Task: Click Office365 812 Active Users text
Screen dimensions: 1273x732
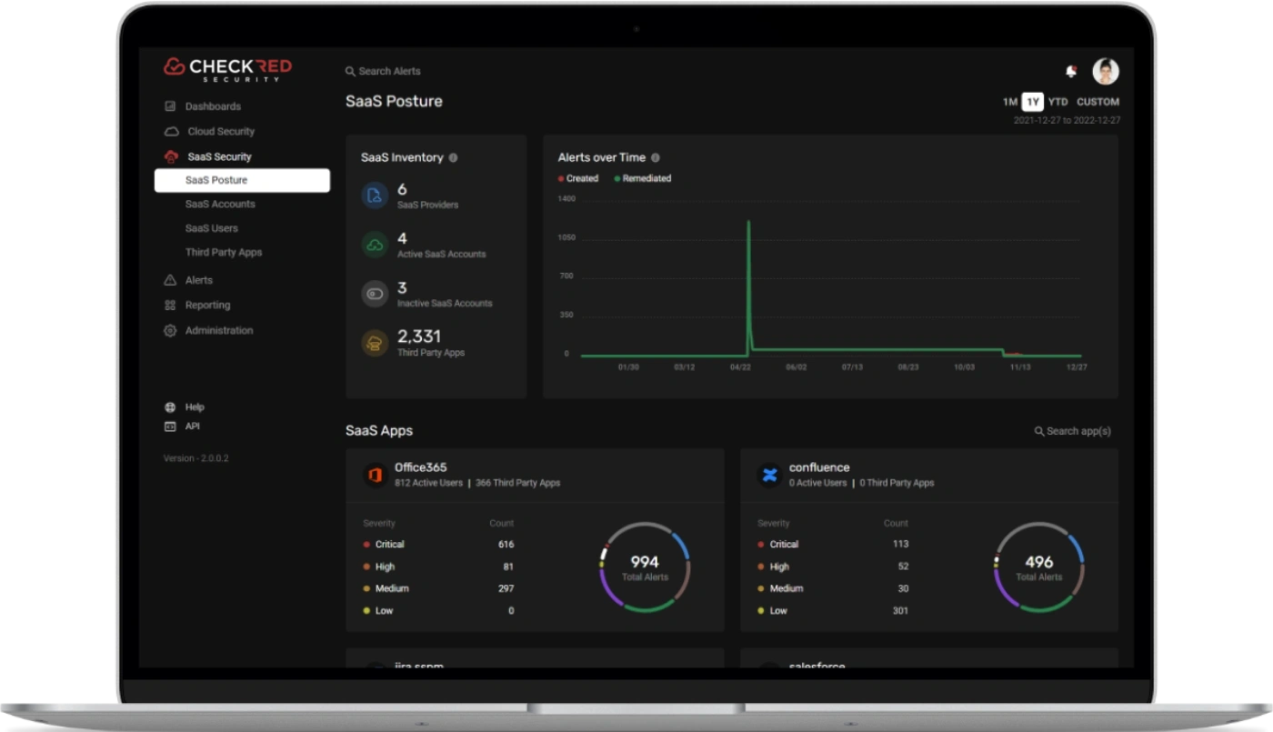Action: (428, 483)
